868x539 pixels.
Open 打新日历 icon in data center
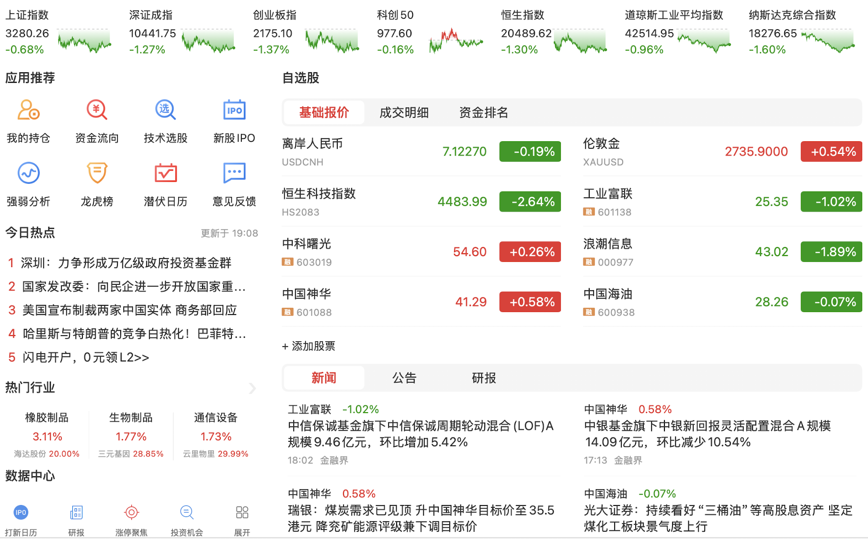coord(21,513)
